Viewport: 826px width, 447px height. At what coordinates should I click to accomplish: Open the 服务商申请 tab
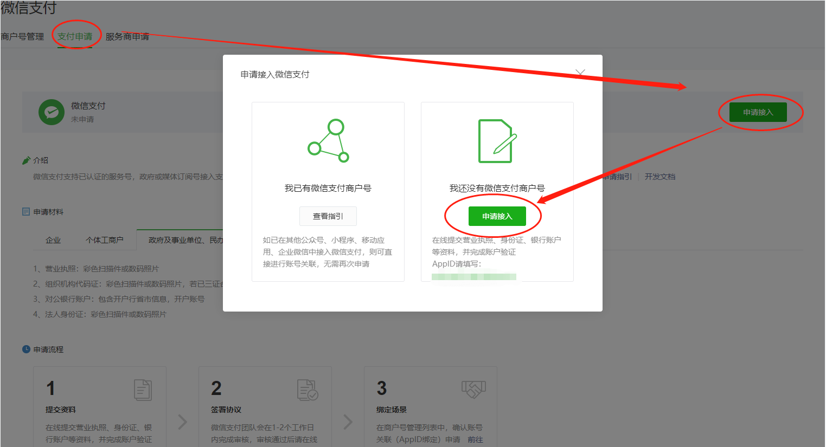point(127,37)
